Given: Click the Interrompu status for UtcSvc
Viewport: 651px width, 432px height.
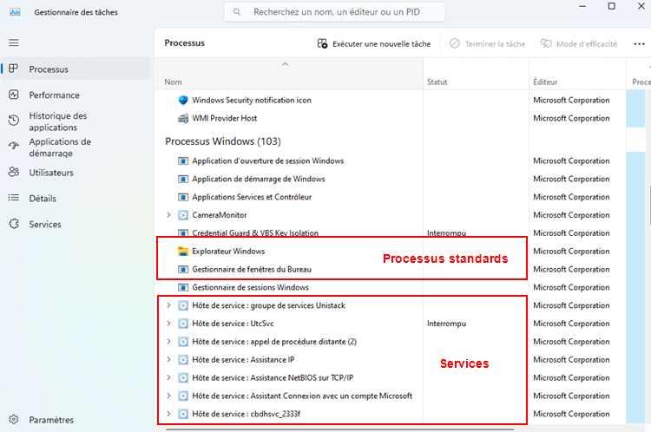Looking at the screenshot, I should point(446,324).
